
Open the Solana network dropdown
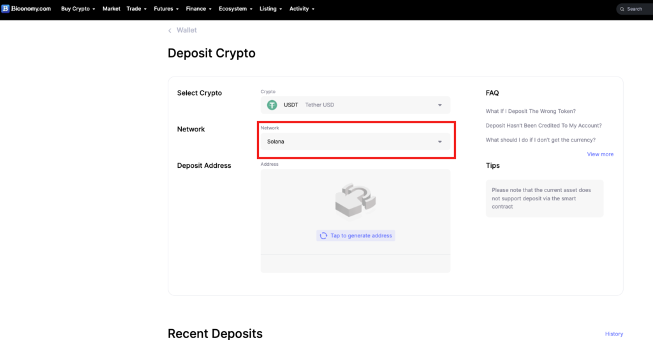pyautogui.click(x=355, y=142)
